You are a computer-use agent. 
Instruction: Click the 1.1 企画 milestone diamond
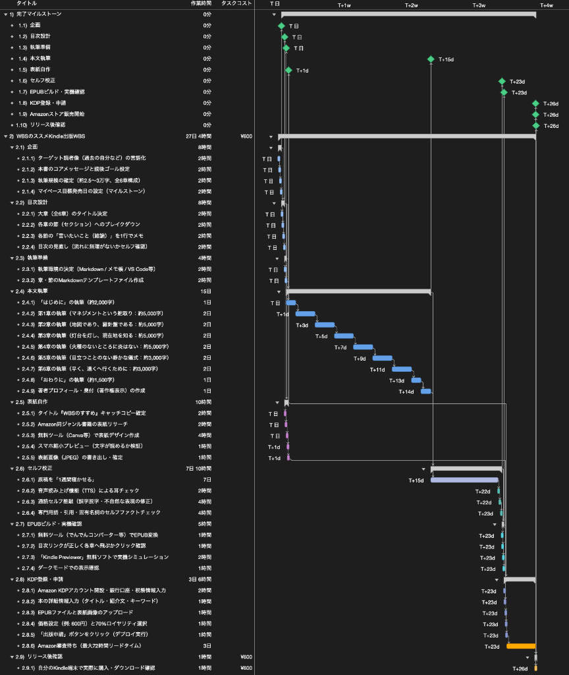pos(281,26)
